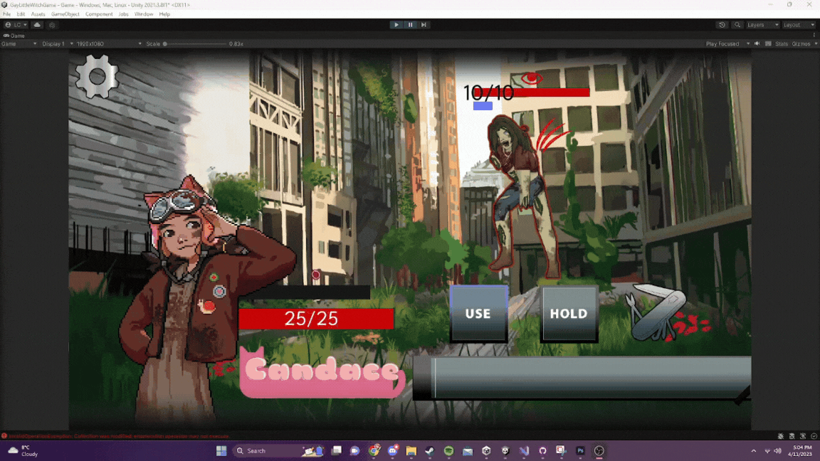Click the auto-generate lighting status icon
820x461 pixels.
[x=803, y=436]
